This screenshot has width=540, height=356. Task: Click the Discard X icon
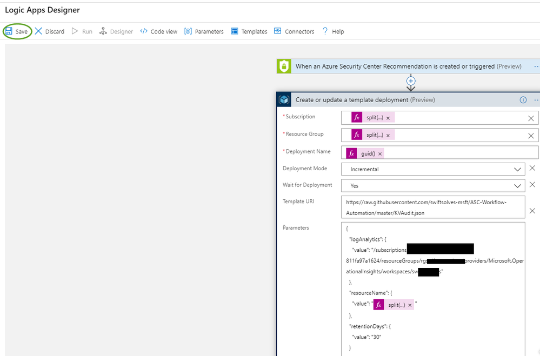[38, 31]
